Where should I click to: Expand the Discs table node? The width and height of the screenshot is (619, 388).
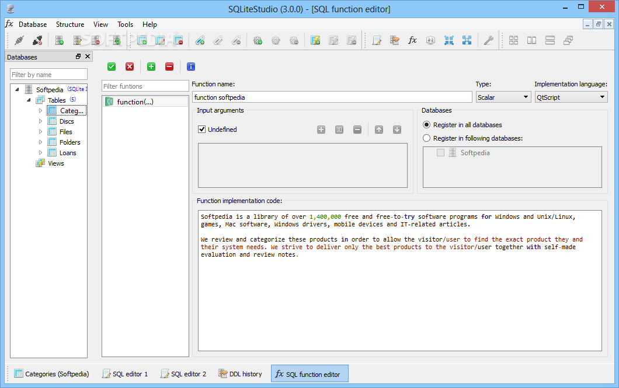click(40, 121)
